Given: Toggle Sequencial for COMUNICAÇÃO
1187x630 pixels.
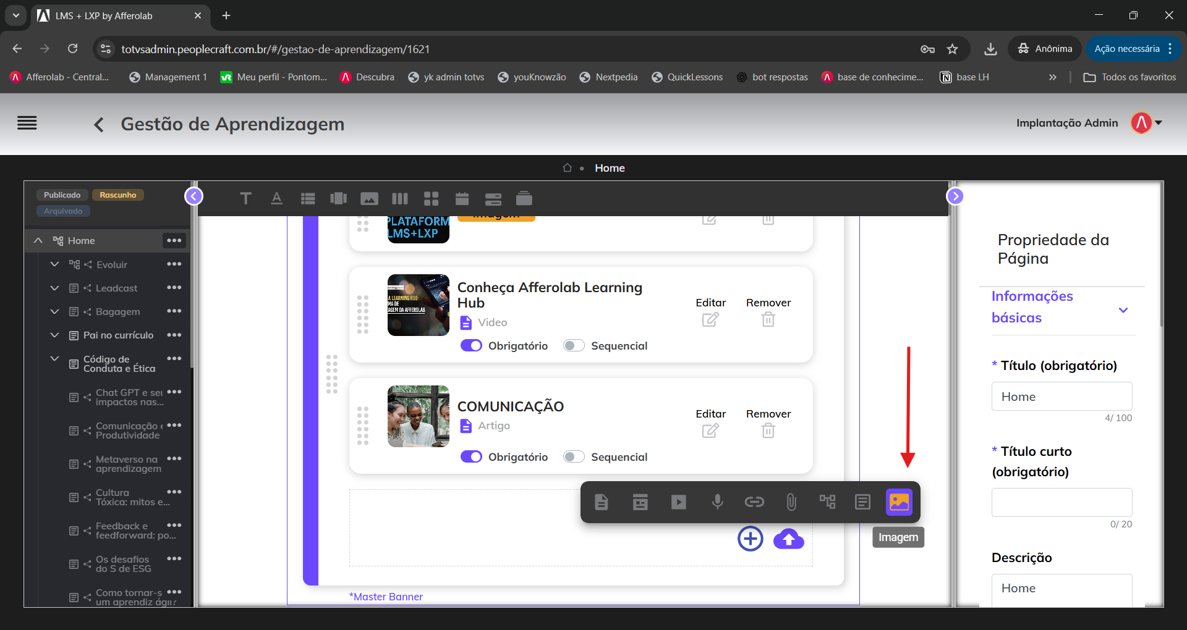Looking at the screenshot, I should point(574,456).
